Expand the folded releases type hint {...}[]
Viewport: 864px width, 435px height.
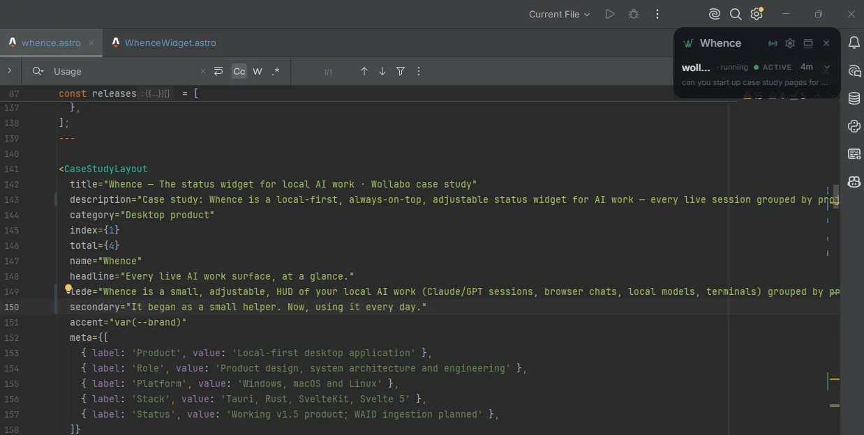pos(155,93)
